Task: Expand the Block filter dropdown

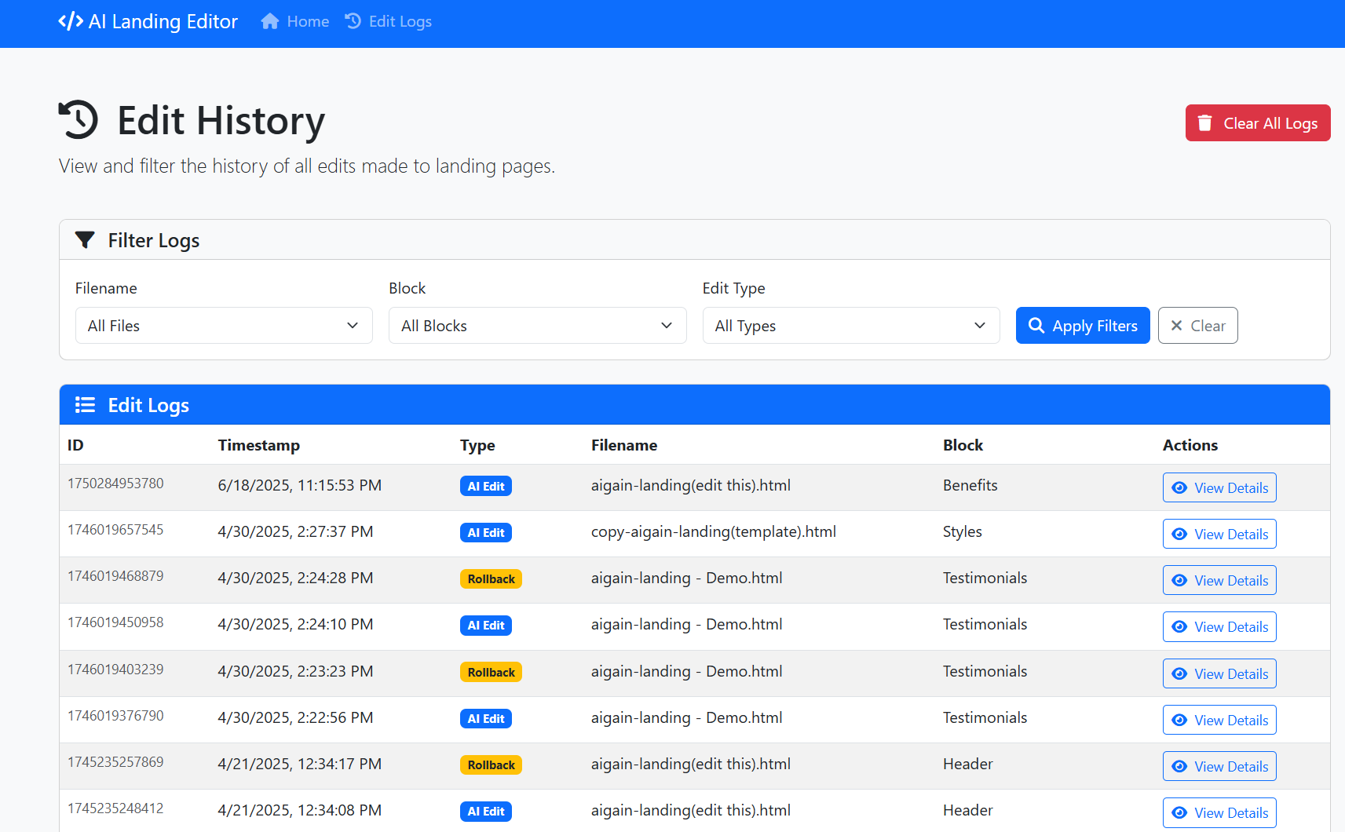Action: [537, 326]
